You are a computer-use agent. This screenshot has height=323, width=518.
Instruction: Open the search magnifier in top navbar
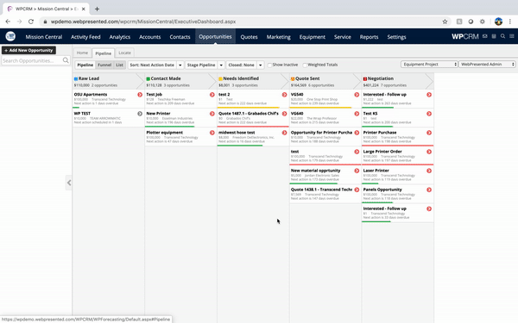pyautogui.click(x=502, y=36)
